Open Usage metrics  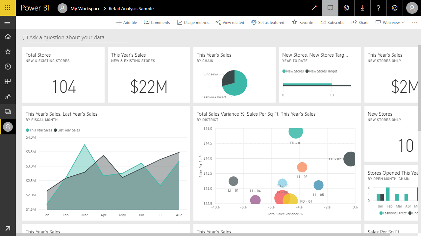(193, 23)
